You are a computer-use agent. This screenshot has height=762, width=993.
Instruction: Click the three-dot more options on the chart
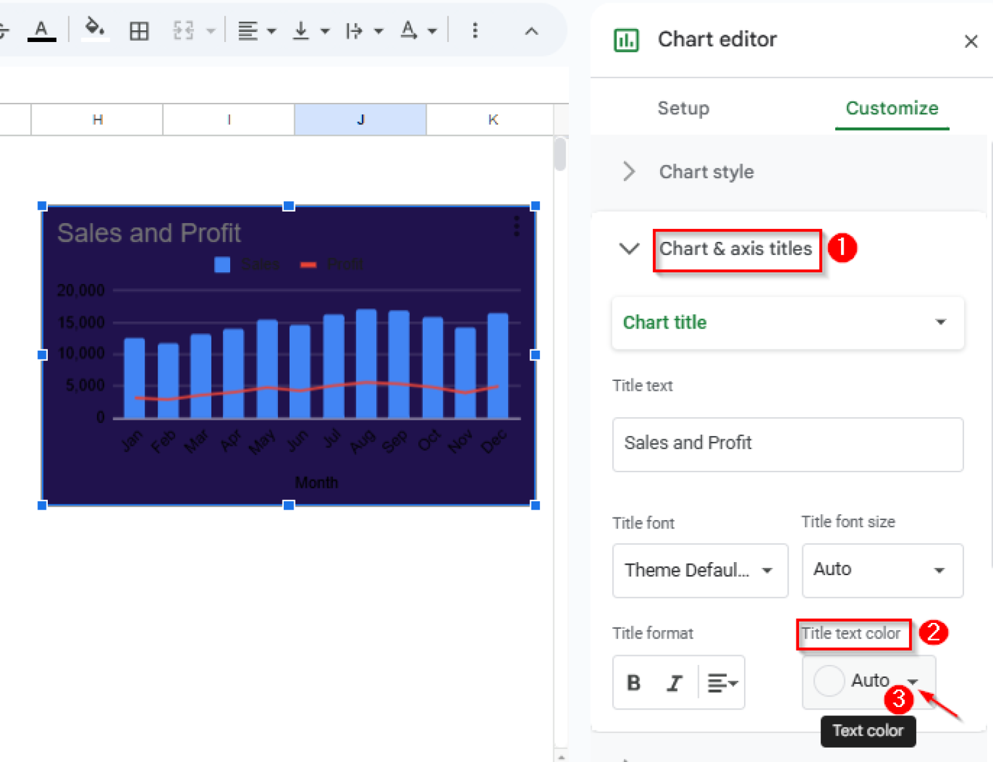pyautogui.click(x=516, y=226)
